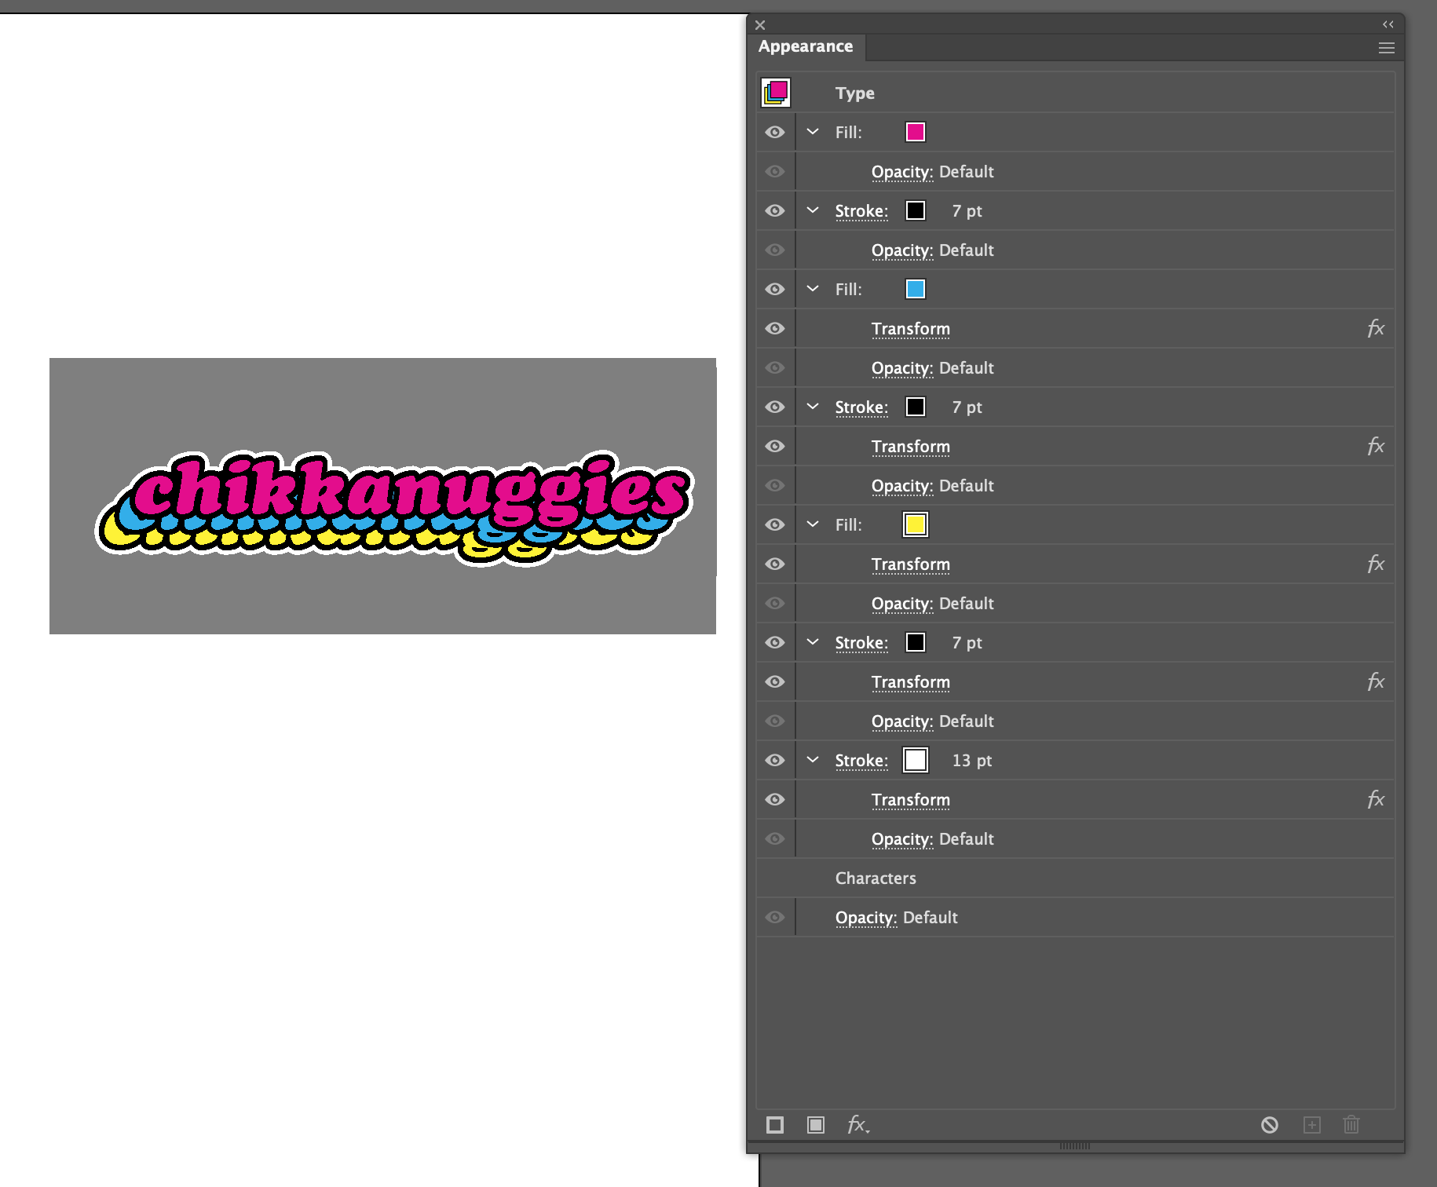1437x1187 pixels.
Task: Click fx icon on blue fill's Transform
Action: coord(1375,328)
